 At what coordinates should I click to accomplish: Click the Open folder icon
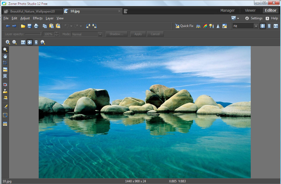click(x=23, y=26)
